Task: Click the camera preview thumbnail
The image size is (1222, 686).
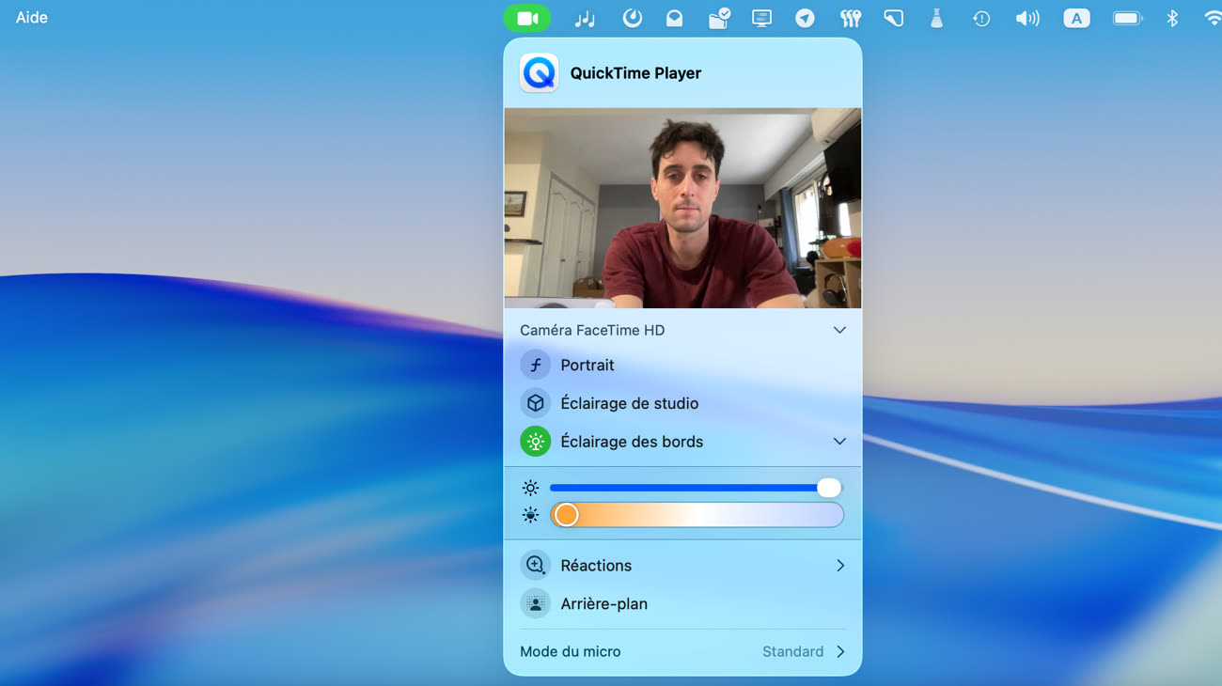Action: [682, 208]
